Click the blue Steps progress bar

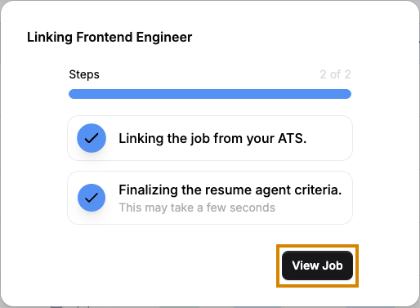pyautogui.click(x=210, y=94)
